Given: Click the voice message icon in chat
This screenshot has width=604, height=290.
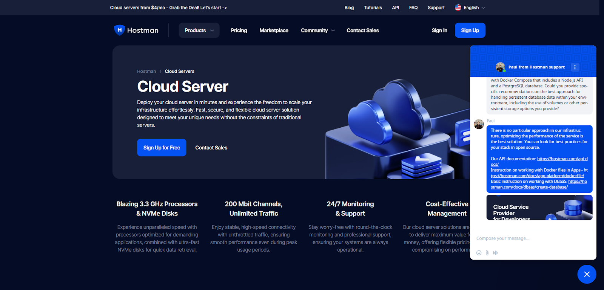Looking at the screenshot, I should click(x=495, y=253).
